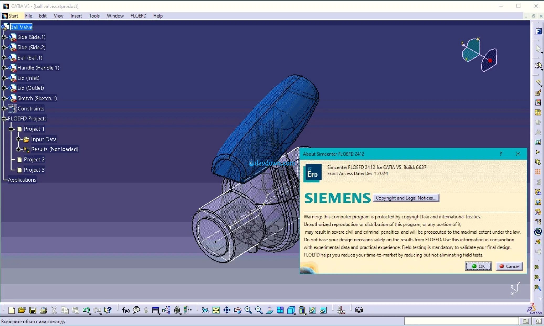Viewport: 544px width, 326px height.
Task: Open the File menu
Action: pyautogui.click(x=29, y=16)
